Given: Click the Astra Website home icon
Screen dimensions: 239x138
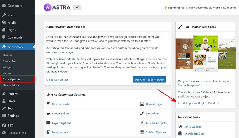Looking at the screenshot, I should click(180, 127).
